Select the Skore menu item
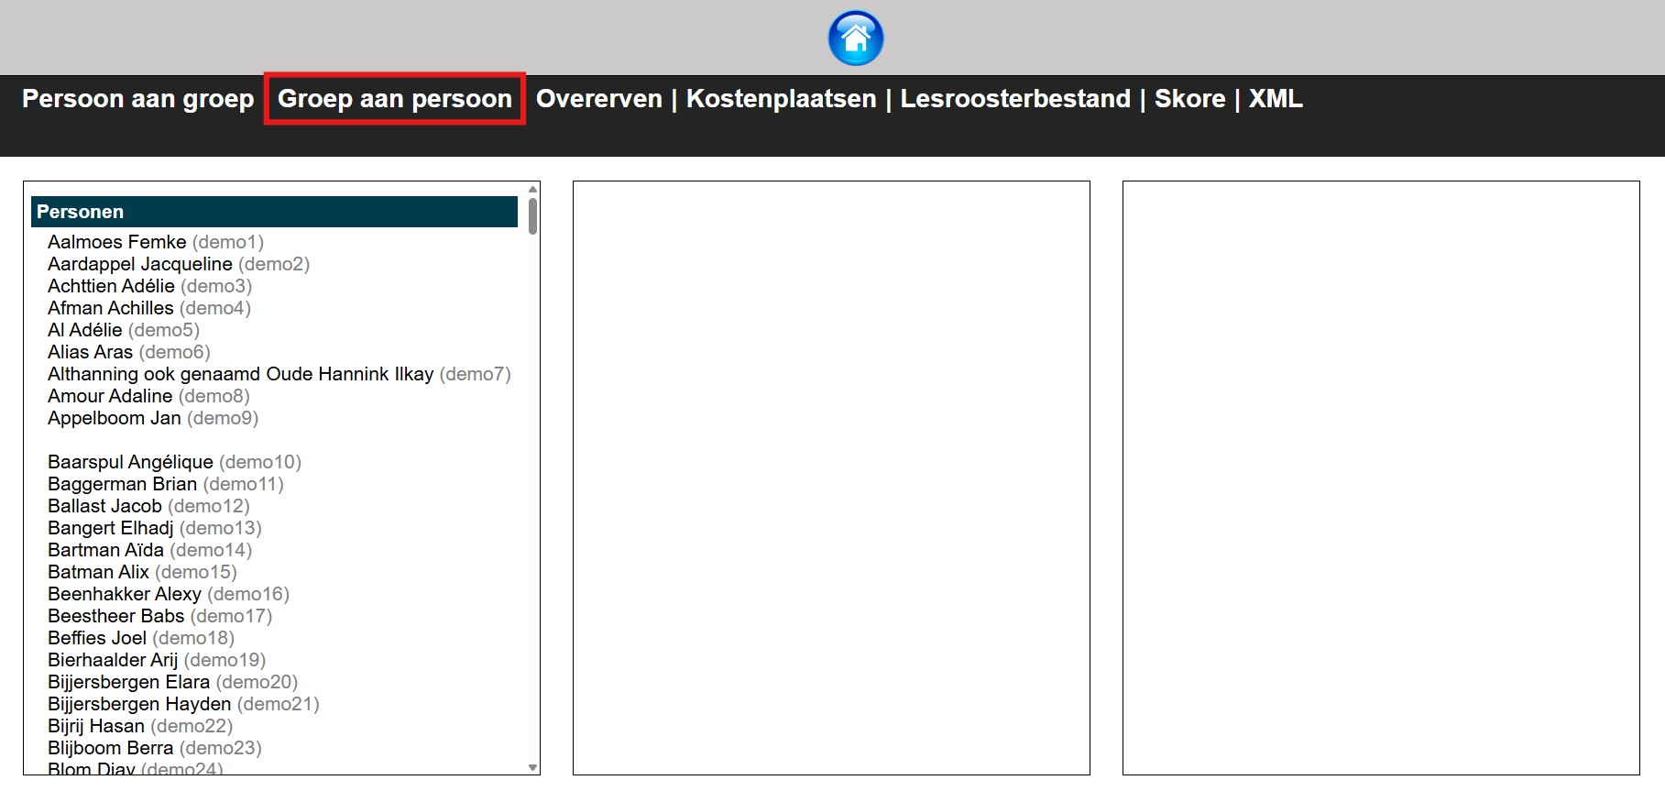 1189,99
